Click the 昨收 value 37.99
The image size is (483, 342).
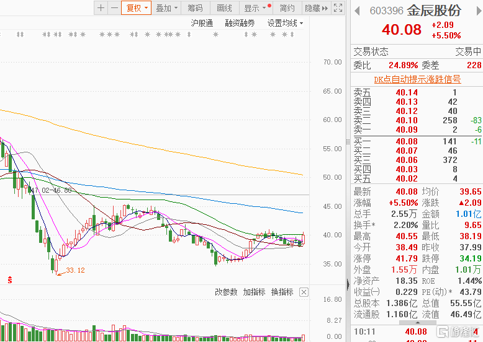tap(471, 247)
